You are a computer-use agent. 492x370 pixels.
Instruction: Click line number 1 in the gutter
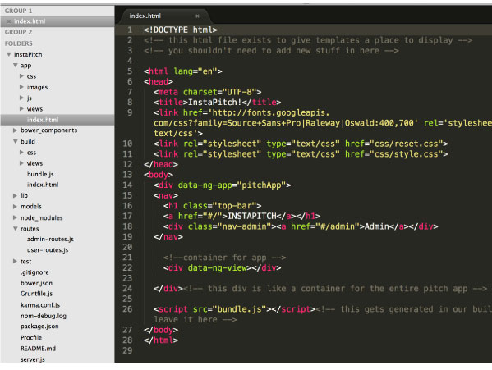[x=130, y=30]
